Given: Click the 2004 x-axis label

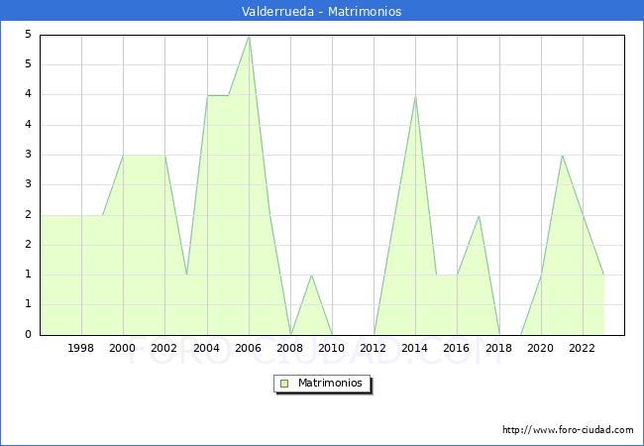Looking at the screenshot, I should [207, 348].
